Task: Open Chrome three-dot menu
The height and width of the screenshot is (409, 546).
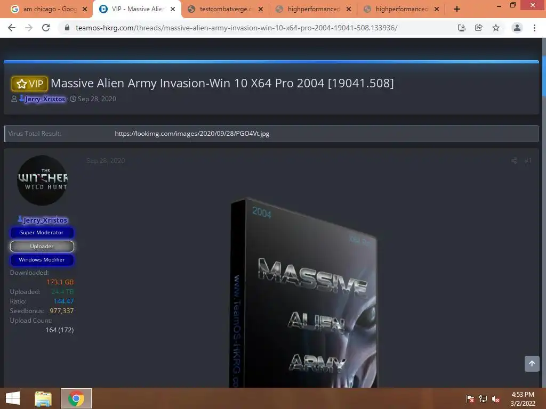Action: tap(534, 28)
